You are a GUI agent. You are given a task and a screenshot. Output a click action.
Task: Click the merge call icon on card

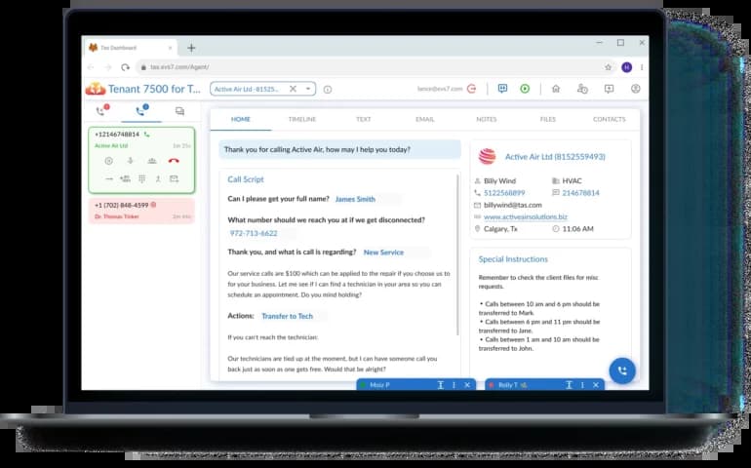click(x=158, y=178)
